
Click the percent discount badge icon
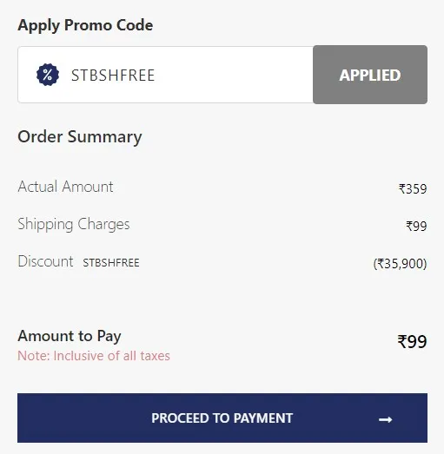[48, 75]
